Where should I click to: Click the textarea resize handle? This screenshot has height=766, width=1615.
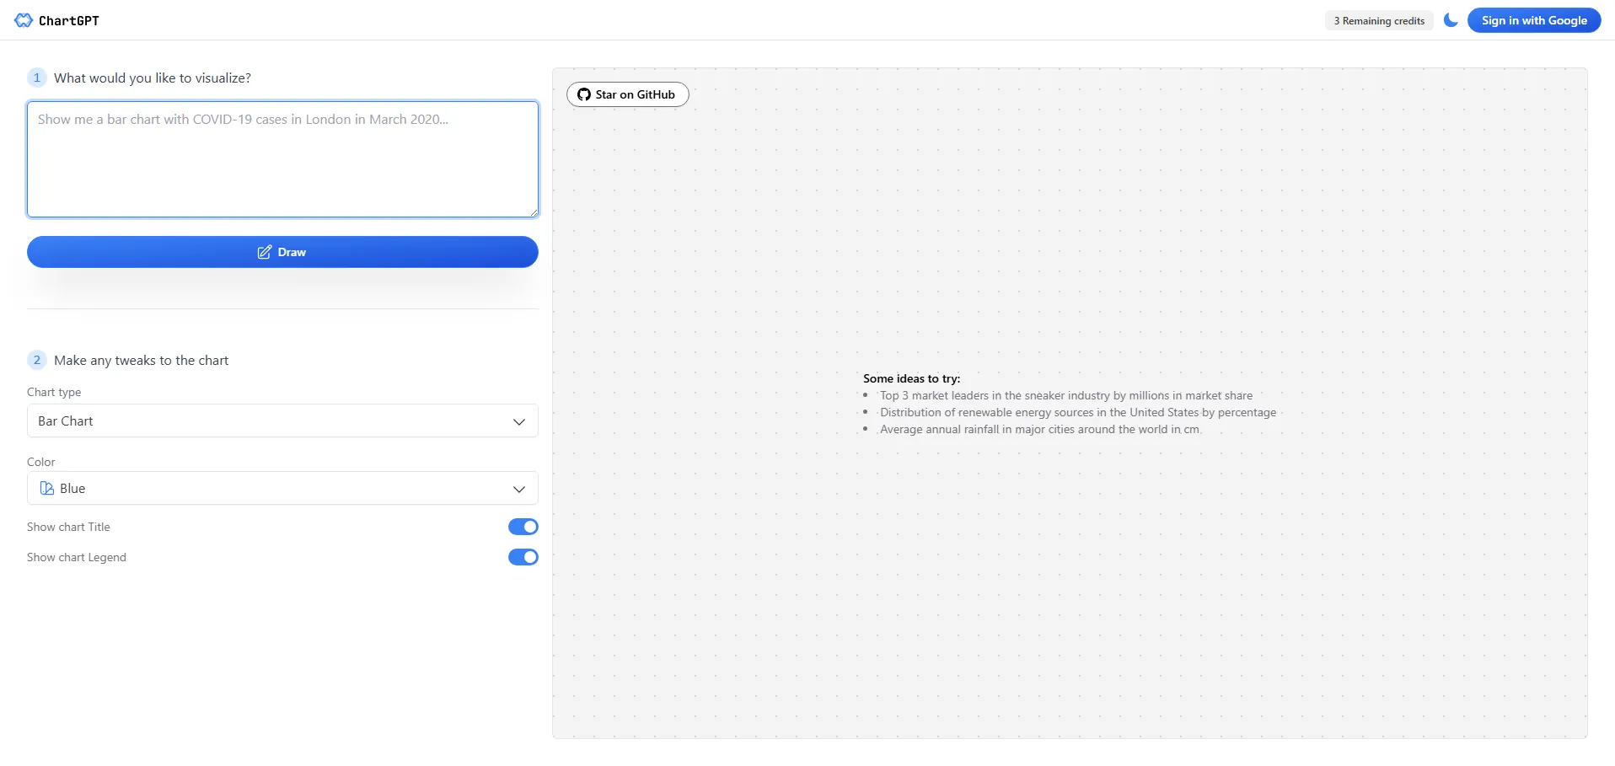[534, 213]
